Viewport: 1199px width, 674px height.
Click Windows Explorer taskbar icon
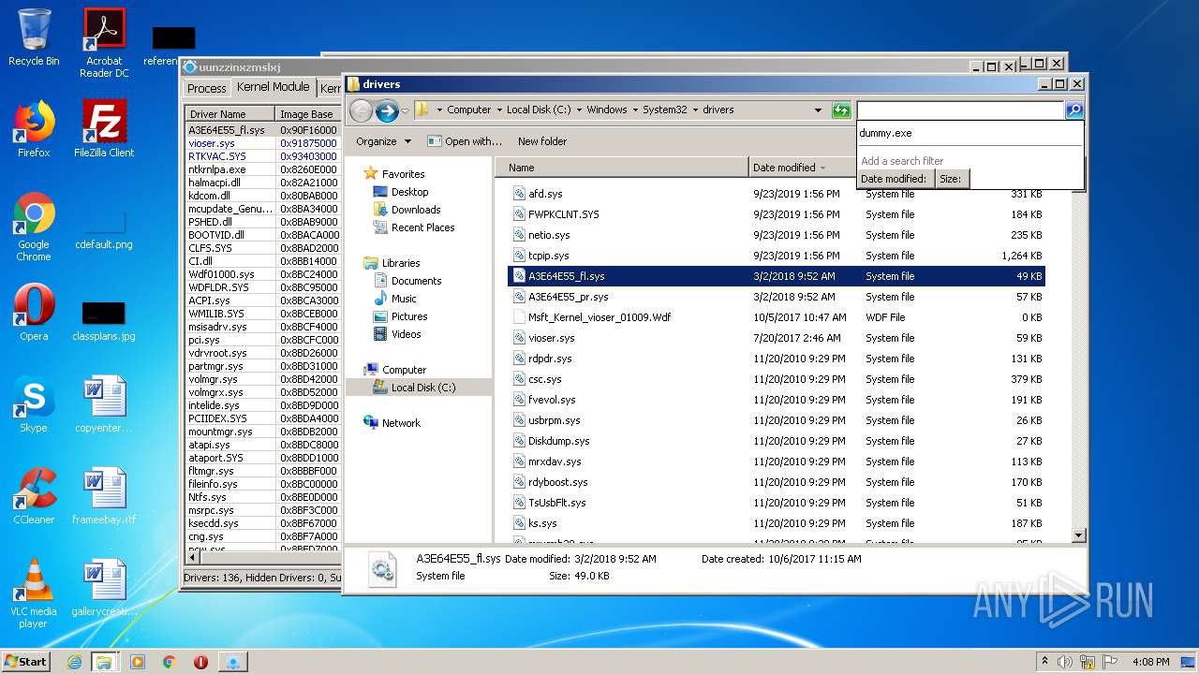click(x=104, y=662)
